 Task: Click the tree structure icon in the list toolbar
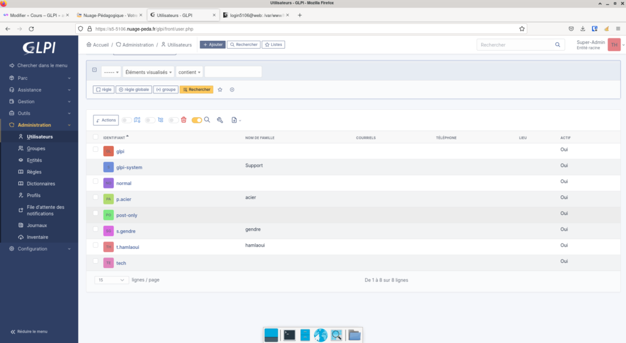tap(161, 120)
